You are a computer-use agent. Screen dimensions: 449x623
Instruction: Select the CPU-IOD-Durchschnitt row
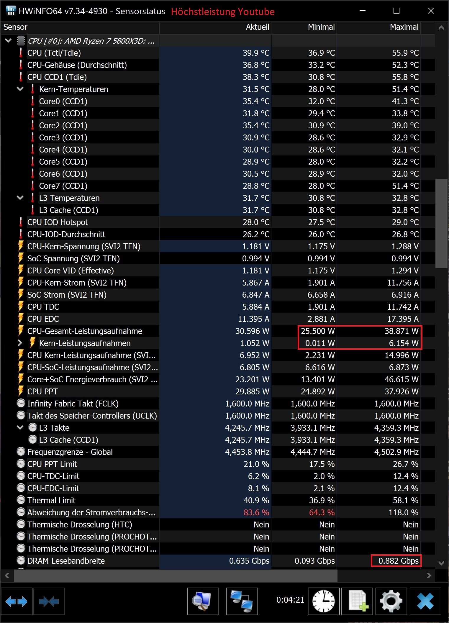click(x=218, y=234)
